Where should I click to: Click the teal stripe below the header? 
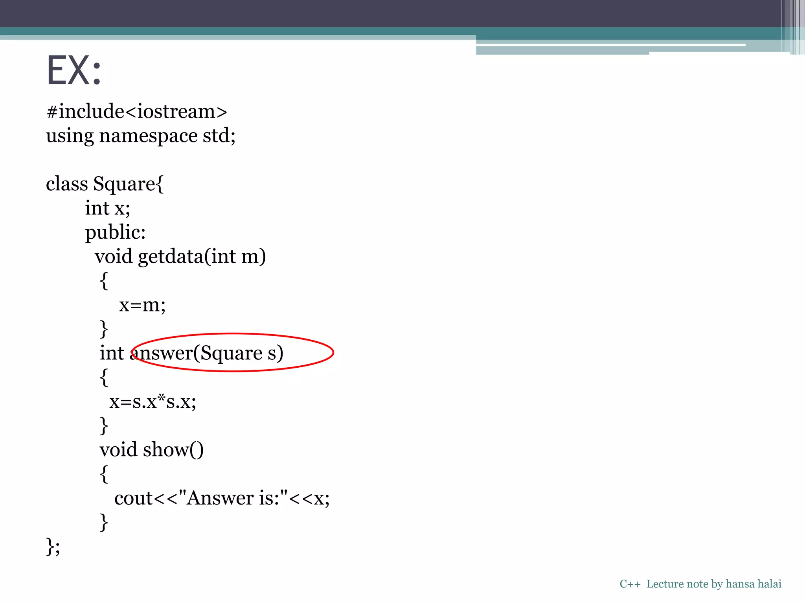coord(389,31)
